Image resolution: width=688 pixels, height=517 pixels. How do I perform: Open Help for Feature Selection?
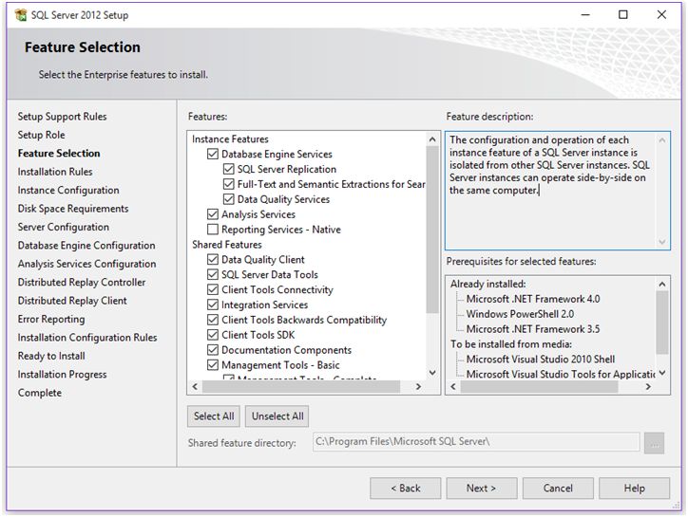(x=634, y=489)
